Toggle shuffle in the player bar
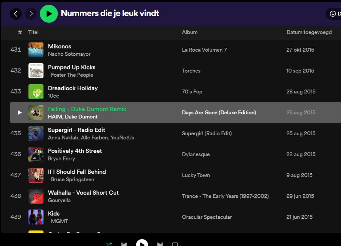This screenshot has height=246, width=341. [109, 244]
